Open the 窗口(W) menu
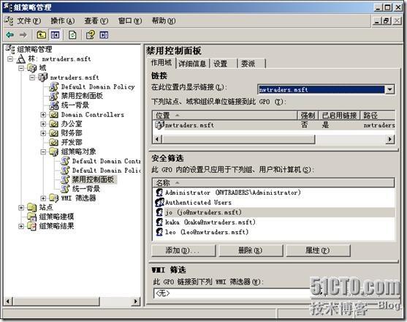This screenshot has width=407, height=322. [x=130, y=20]
